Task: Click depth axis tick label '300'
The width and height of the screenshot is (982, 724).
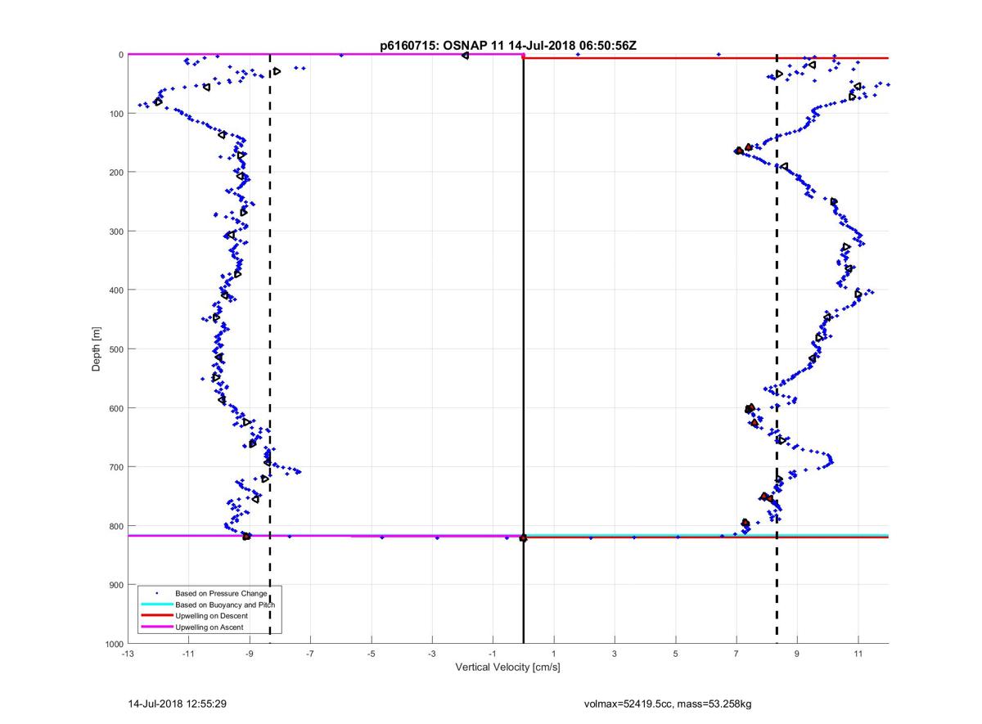Action: [x=116, y=232]
